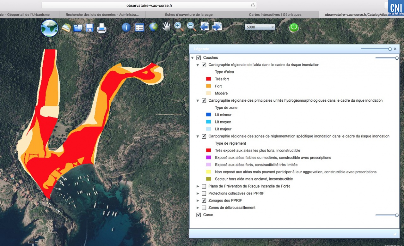
Task: Expand the Zones de débroussaillement layer group
Action: (198, 208)
